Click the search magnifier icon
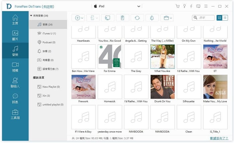 (x=195, y=18)
